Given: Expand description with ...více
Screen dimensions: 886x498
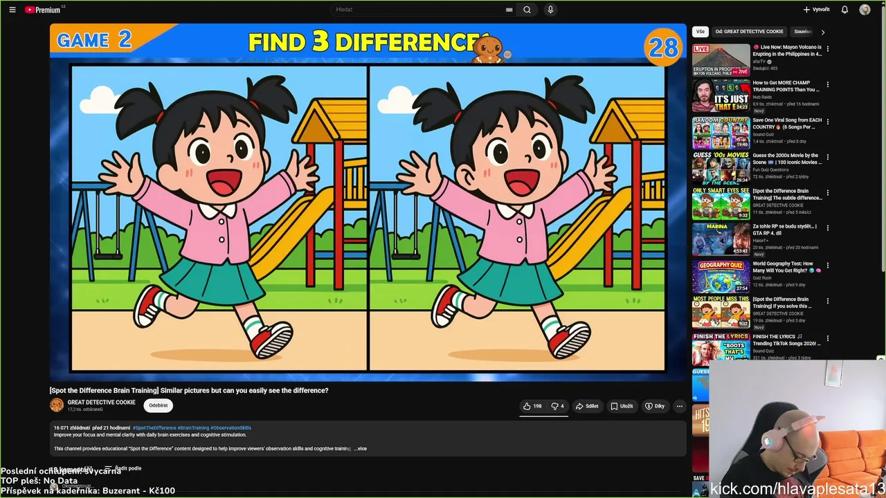Looking at the screenshot, I should pyautogui.click(x=361, y=449).
